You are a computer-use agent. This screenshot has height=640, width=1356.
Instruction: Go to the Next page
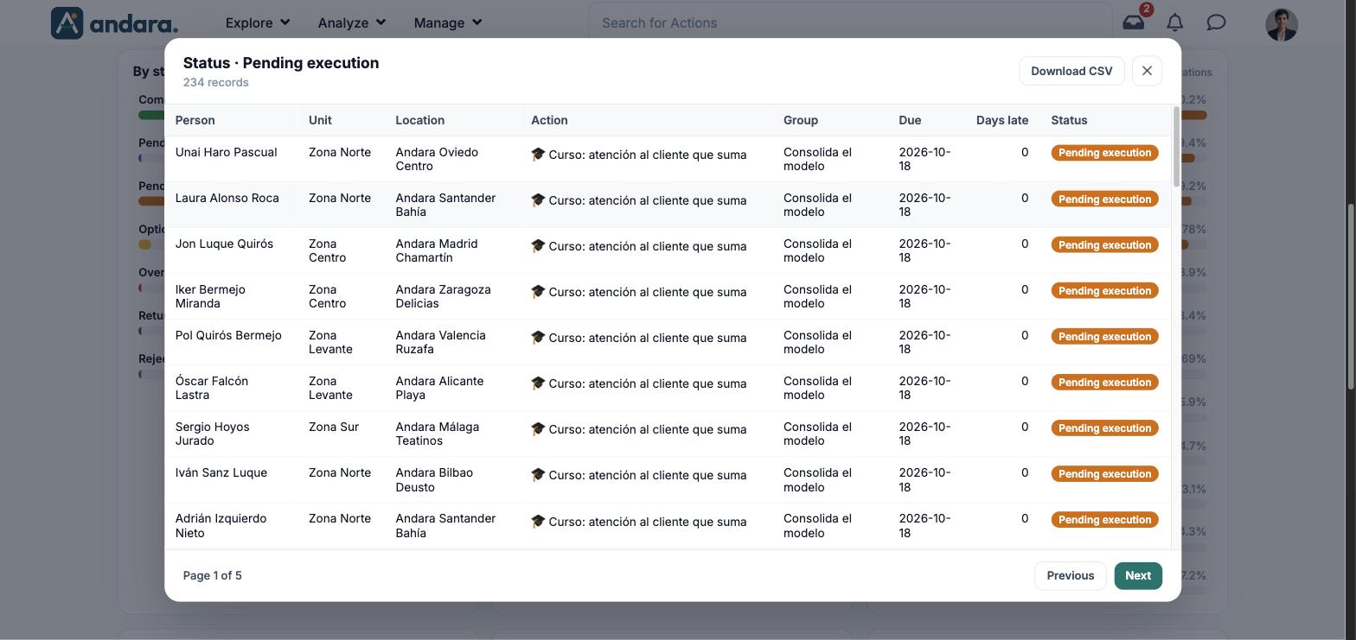(1138, 575)
